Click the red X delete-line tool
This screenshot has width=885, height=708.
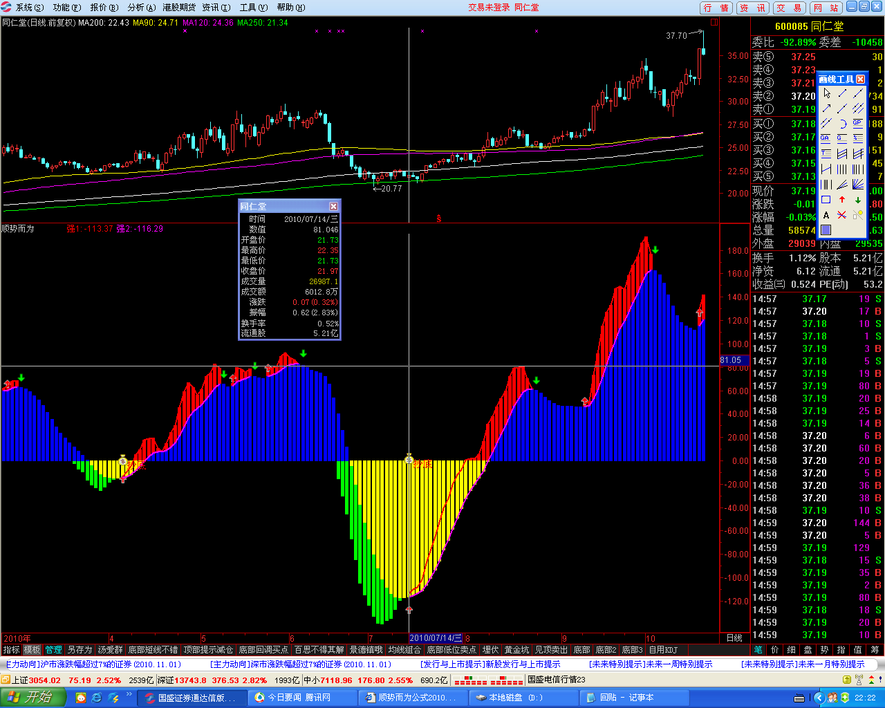coord(842,215)
